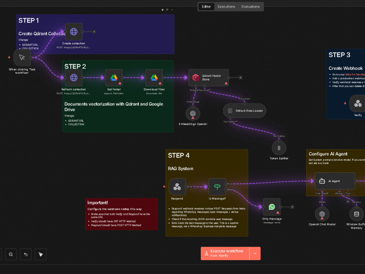Viewport: 365px width, 274px height.
Task: Switch to the Executions tab
Action: click(226, 7)
